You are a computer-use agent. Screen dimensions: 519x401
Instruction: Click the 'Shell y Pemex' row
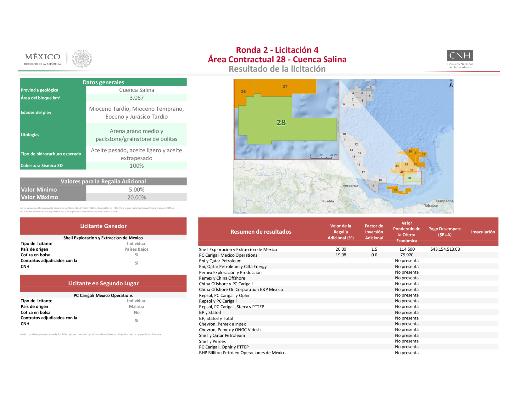click(348, 341)
